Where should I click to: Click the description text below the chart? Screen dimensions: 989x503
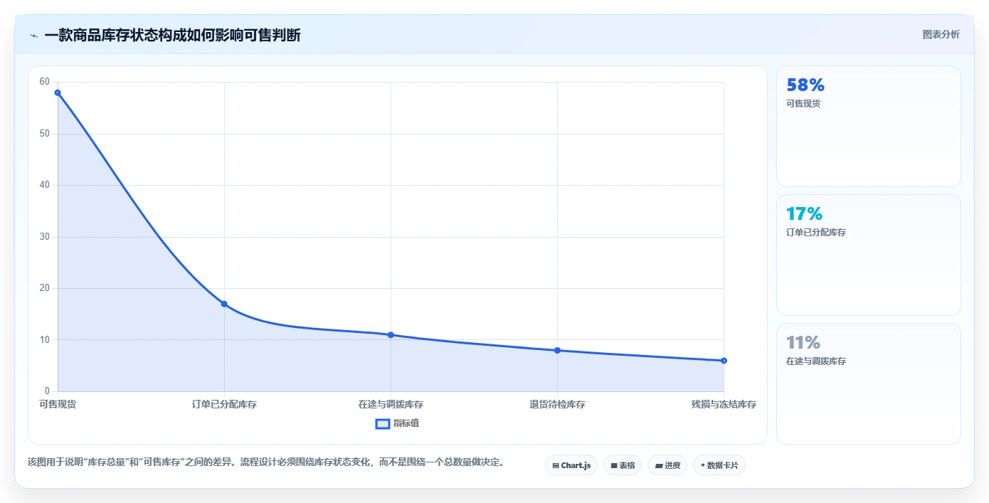tap(267, 462)
